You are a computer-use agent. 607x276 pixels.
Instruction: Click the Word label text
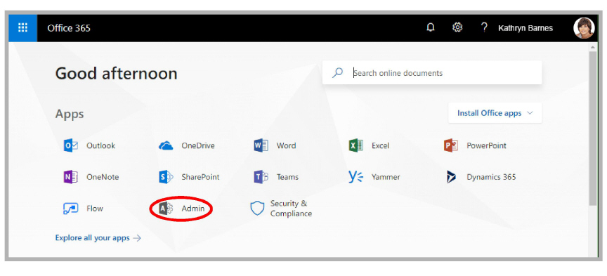click(x=287, y=146)
